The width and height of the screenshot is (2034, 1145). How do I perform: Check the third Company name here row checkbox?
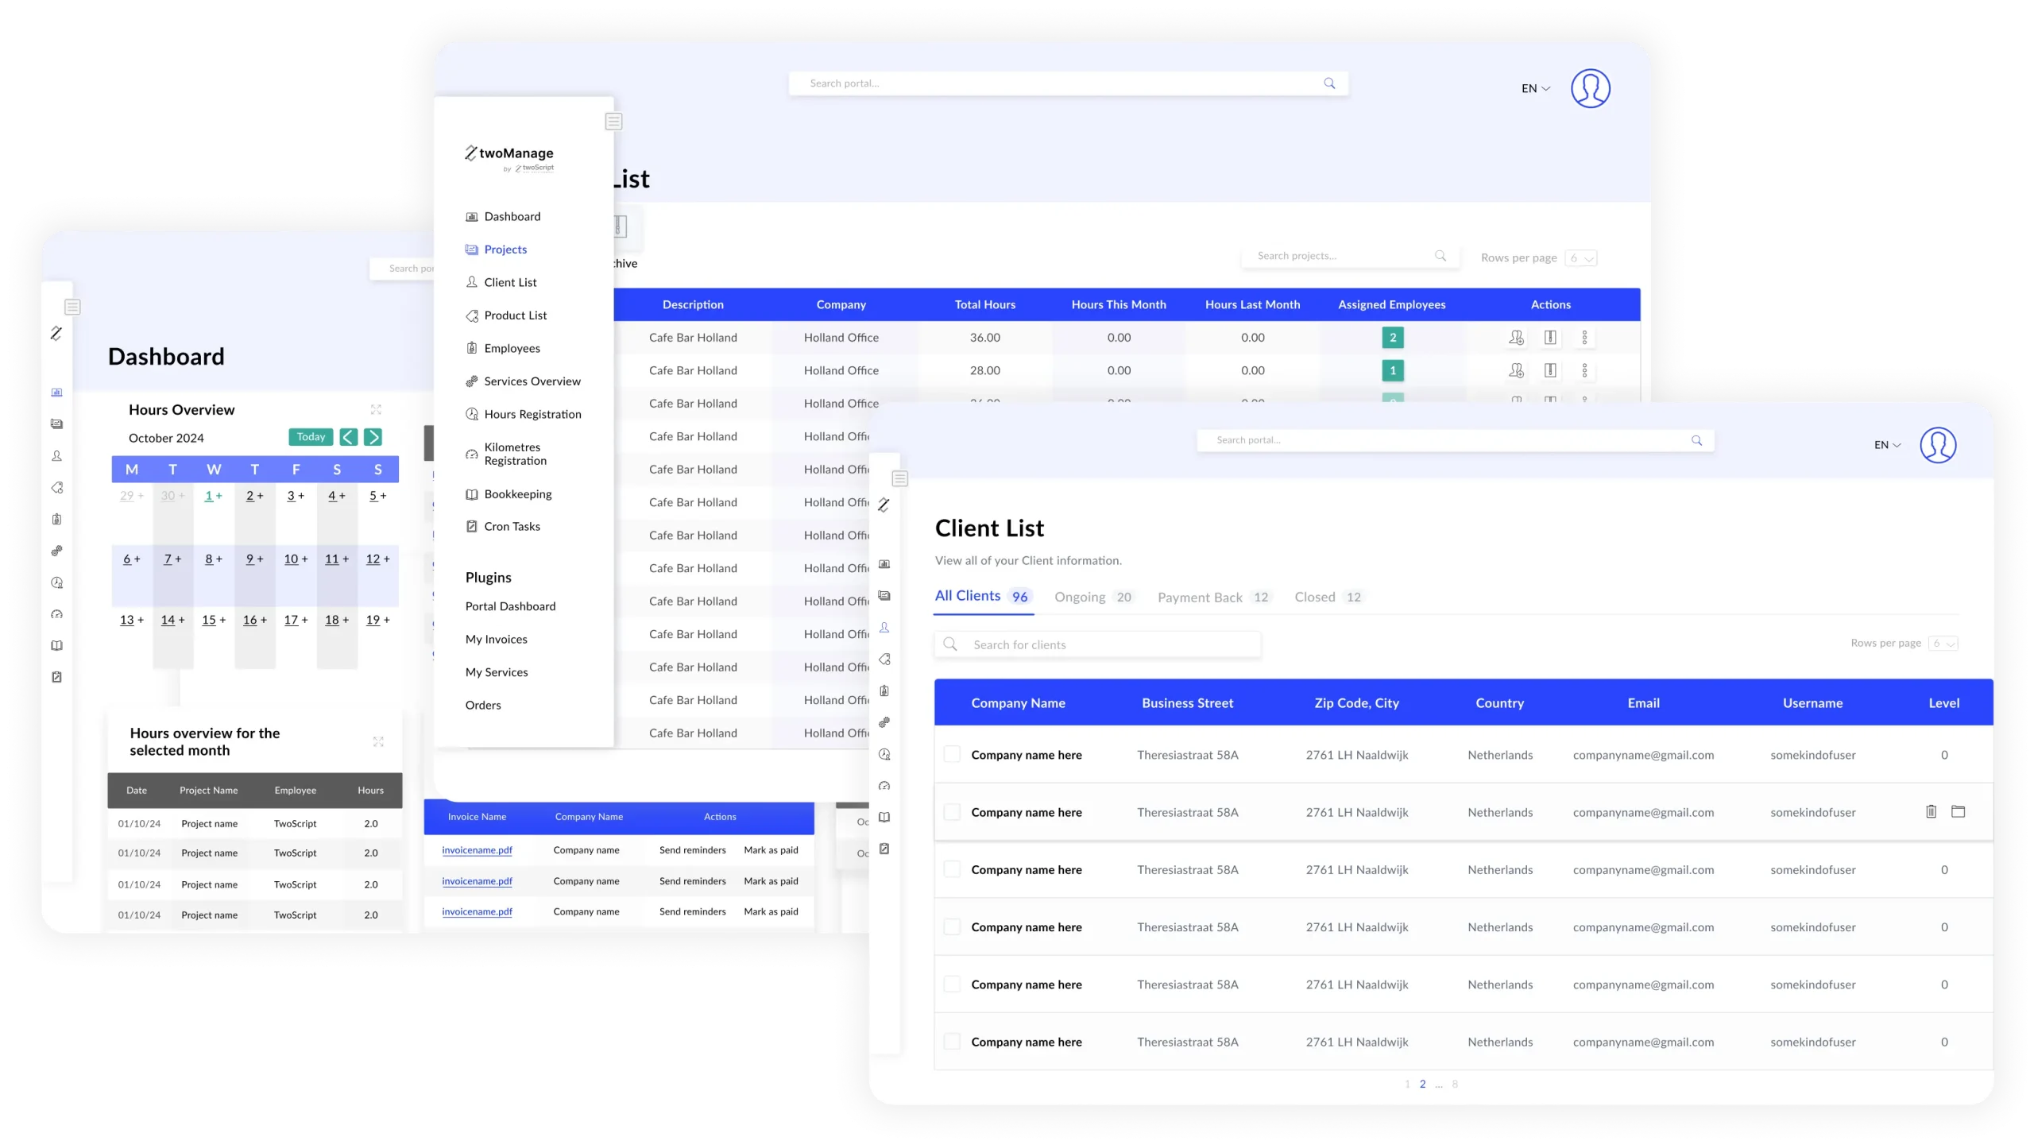[x=952, y=869]
